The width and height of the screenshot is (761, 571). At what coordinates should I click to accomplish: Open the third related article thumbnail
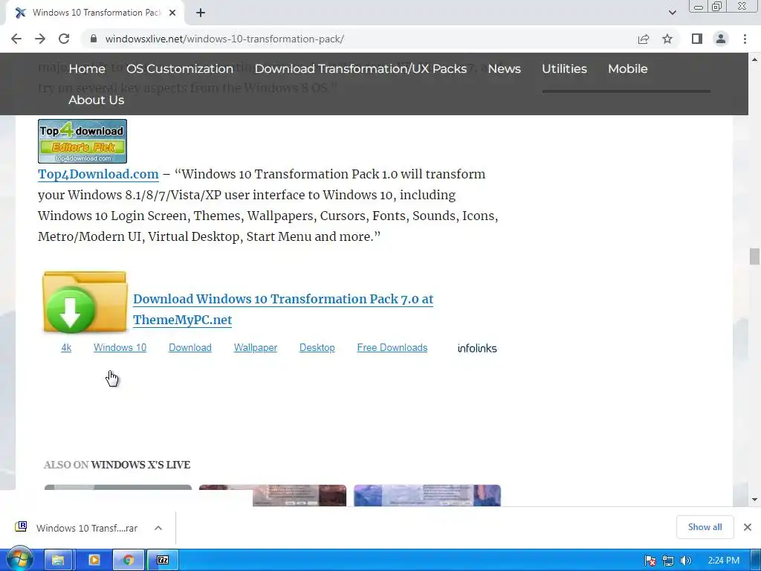coord(427,495)
